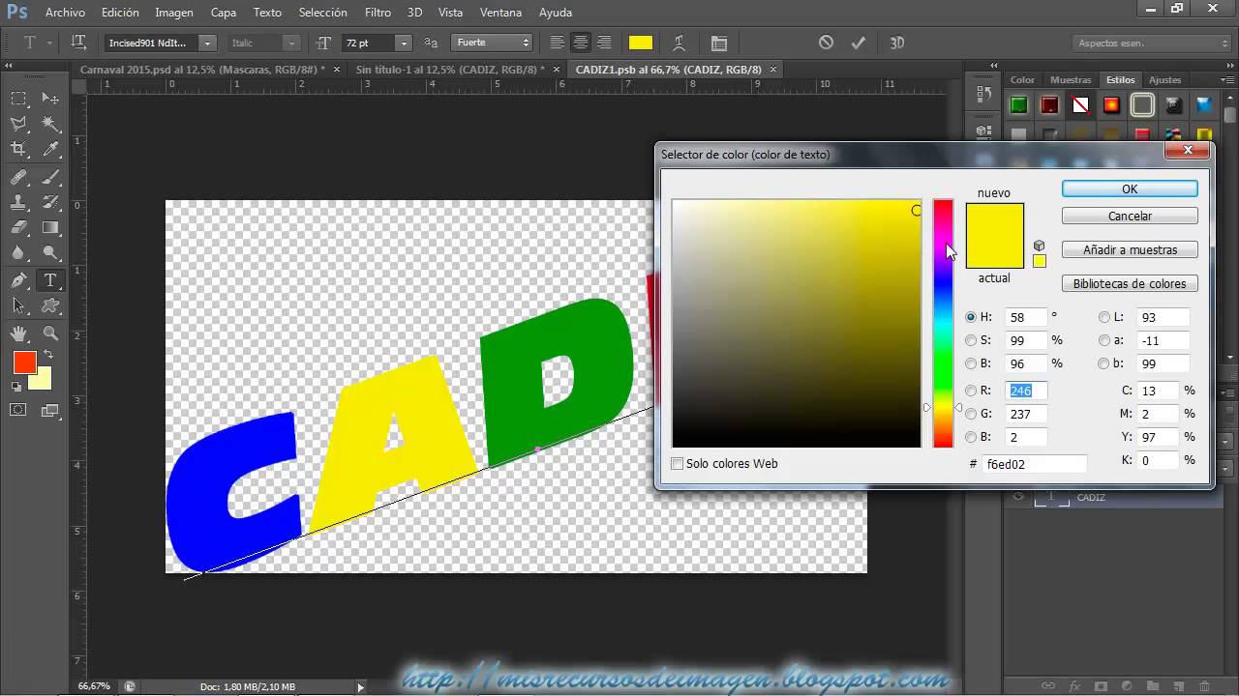
Task: Toggle Quick Mask mode
Action: point(18,410)
